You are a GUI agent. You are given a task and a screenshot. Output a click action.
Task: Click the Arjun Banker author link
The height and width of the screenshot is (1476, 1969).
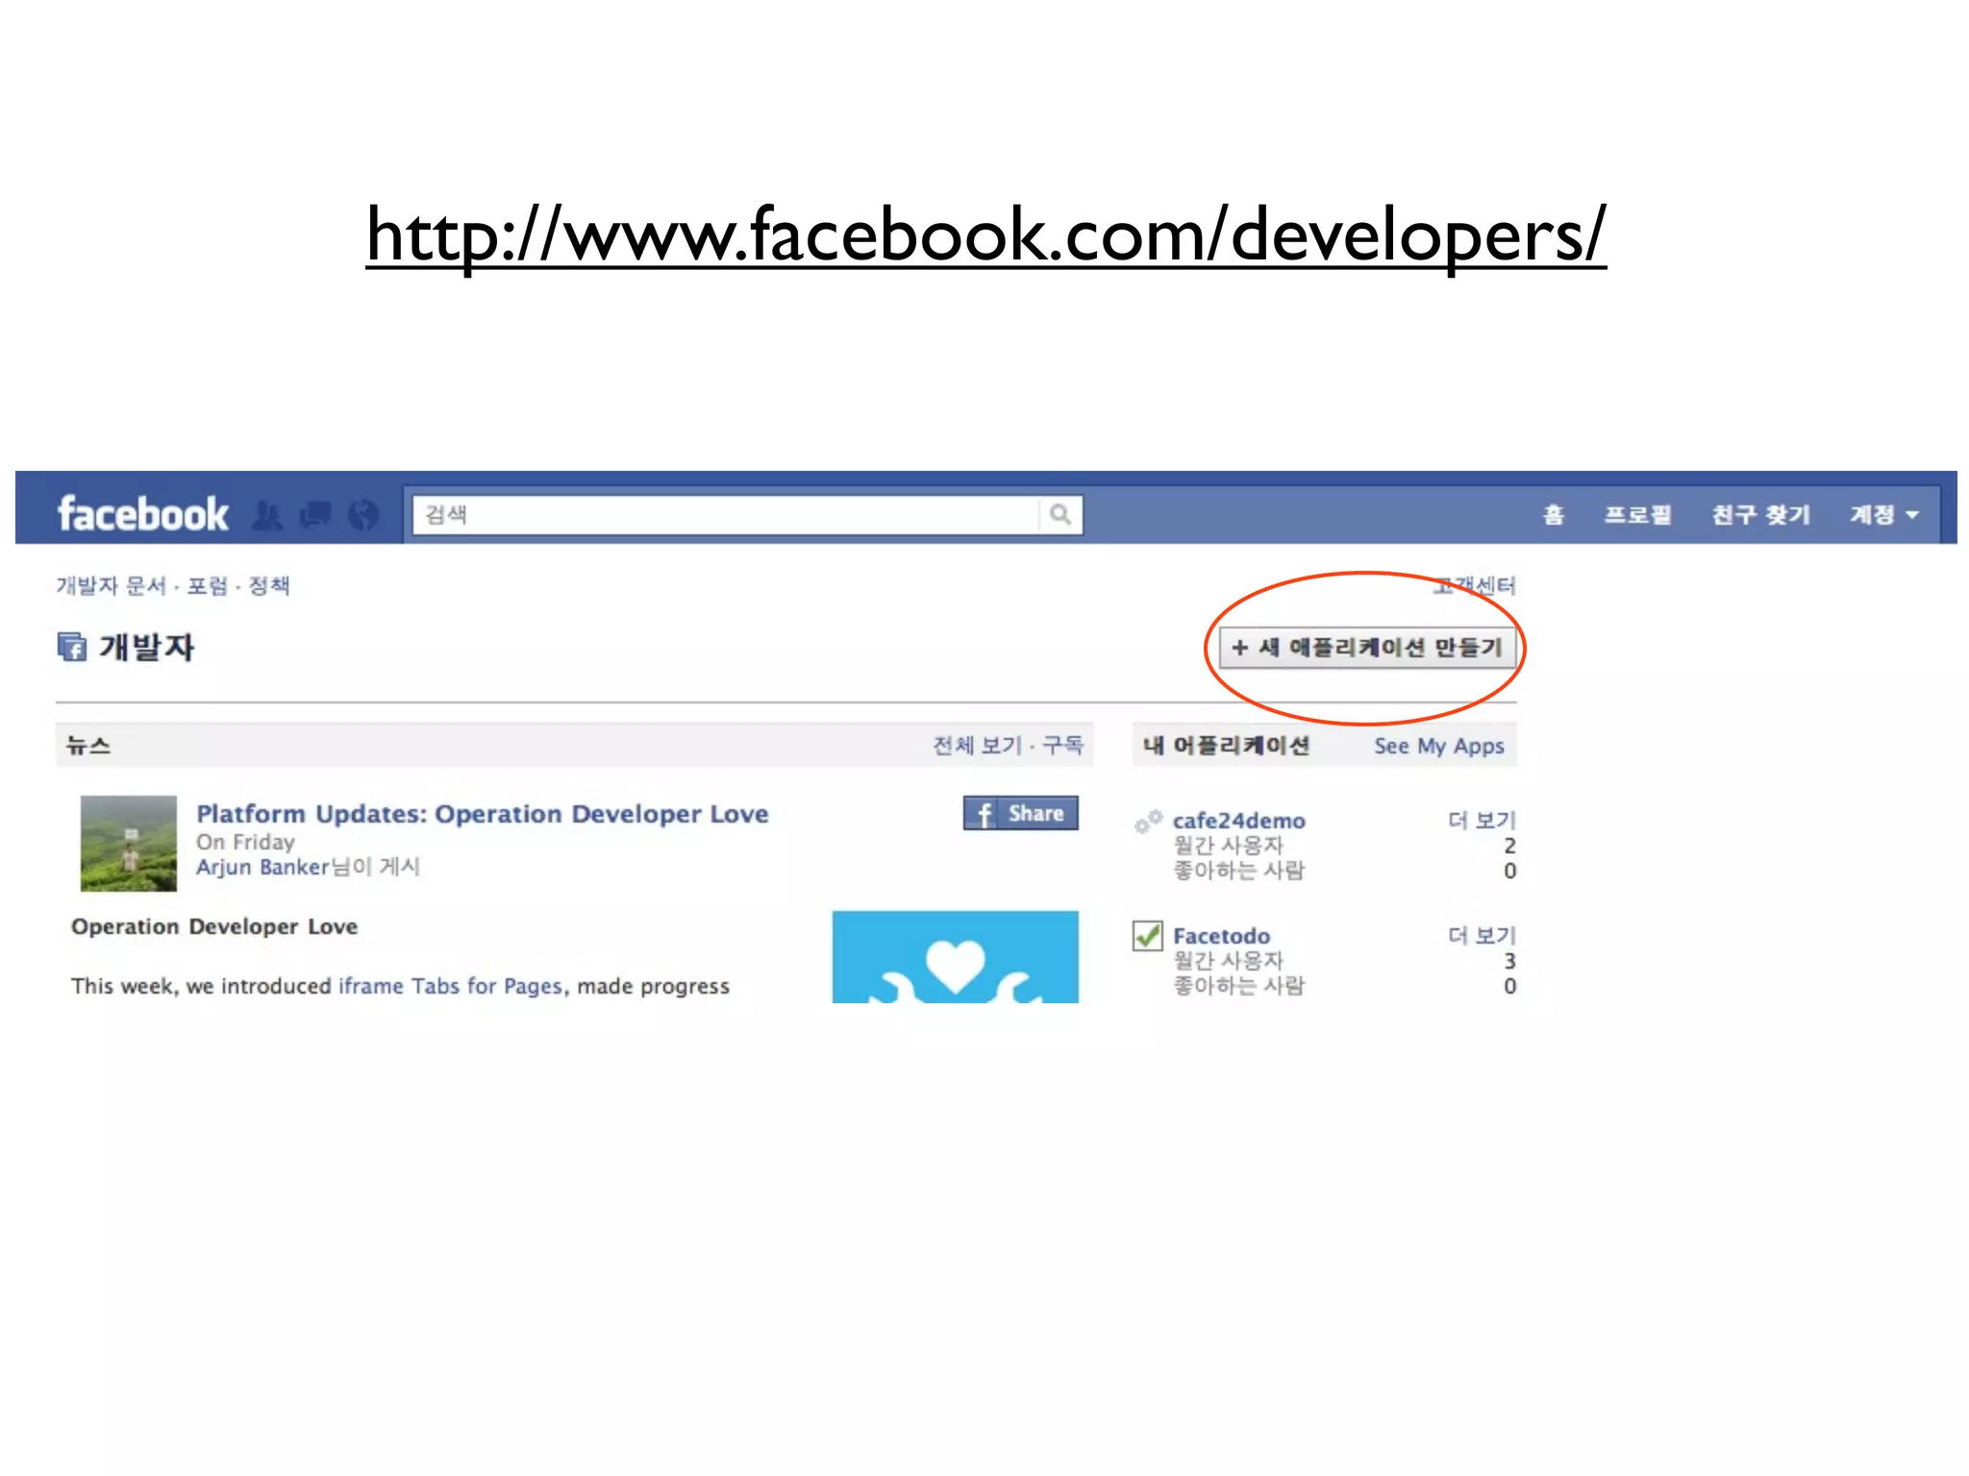click(x=262, y=867)
